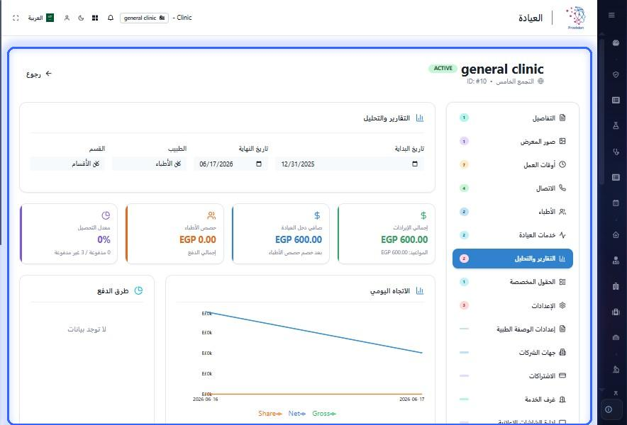Open إعدادات الوصفة الطبية prescription settings

[x=513, y=329]
